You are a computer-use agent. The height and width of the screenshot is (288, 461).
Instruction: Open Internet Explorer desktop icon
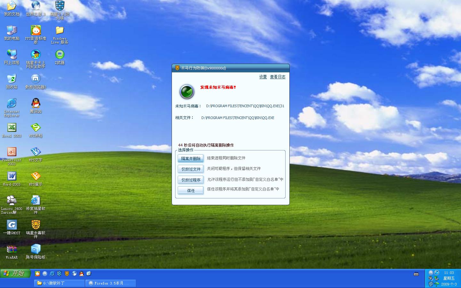pyautogui.click(x=12, y=108)
